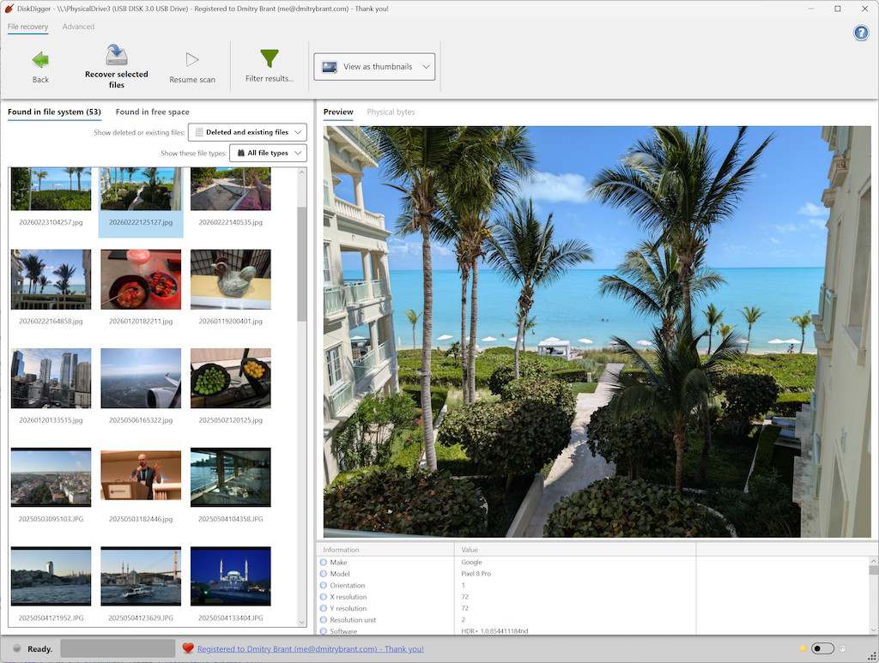The height and width of the screenshot is (663, 879).
Task: Open the Registered to Dmitry Brant link
Action: 311,648
